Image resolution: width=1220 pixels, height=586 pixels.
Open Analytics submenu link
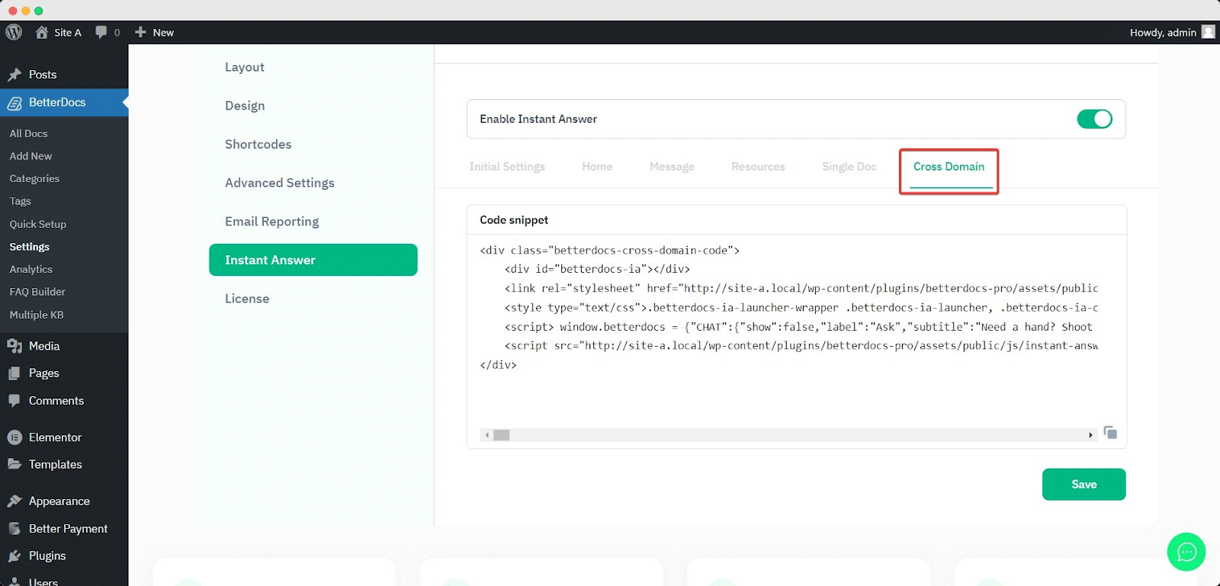[30, 270]
